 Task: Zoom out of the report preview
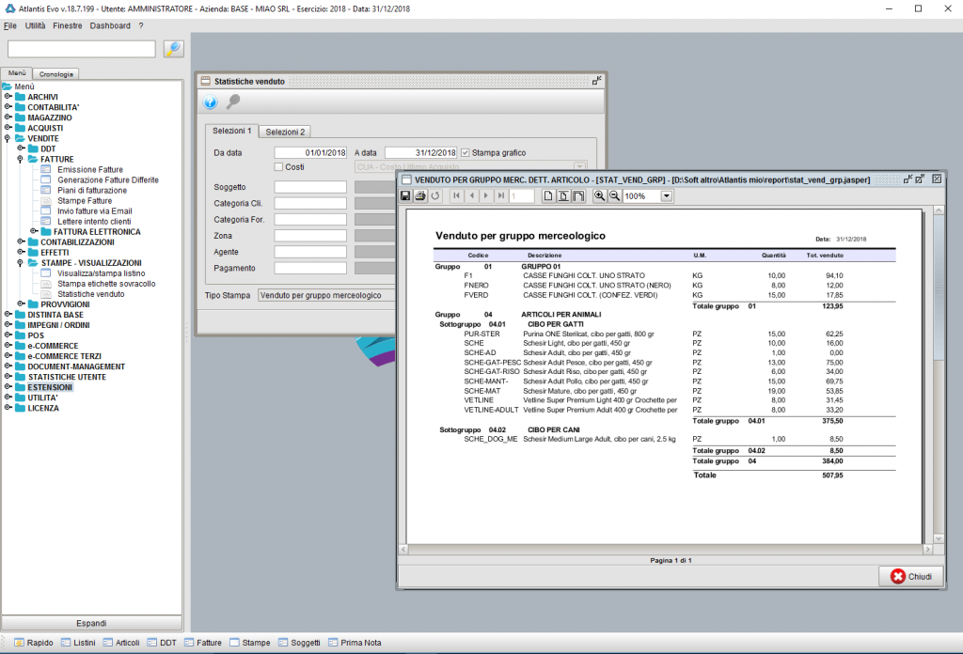click(614, 196)
